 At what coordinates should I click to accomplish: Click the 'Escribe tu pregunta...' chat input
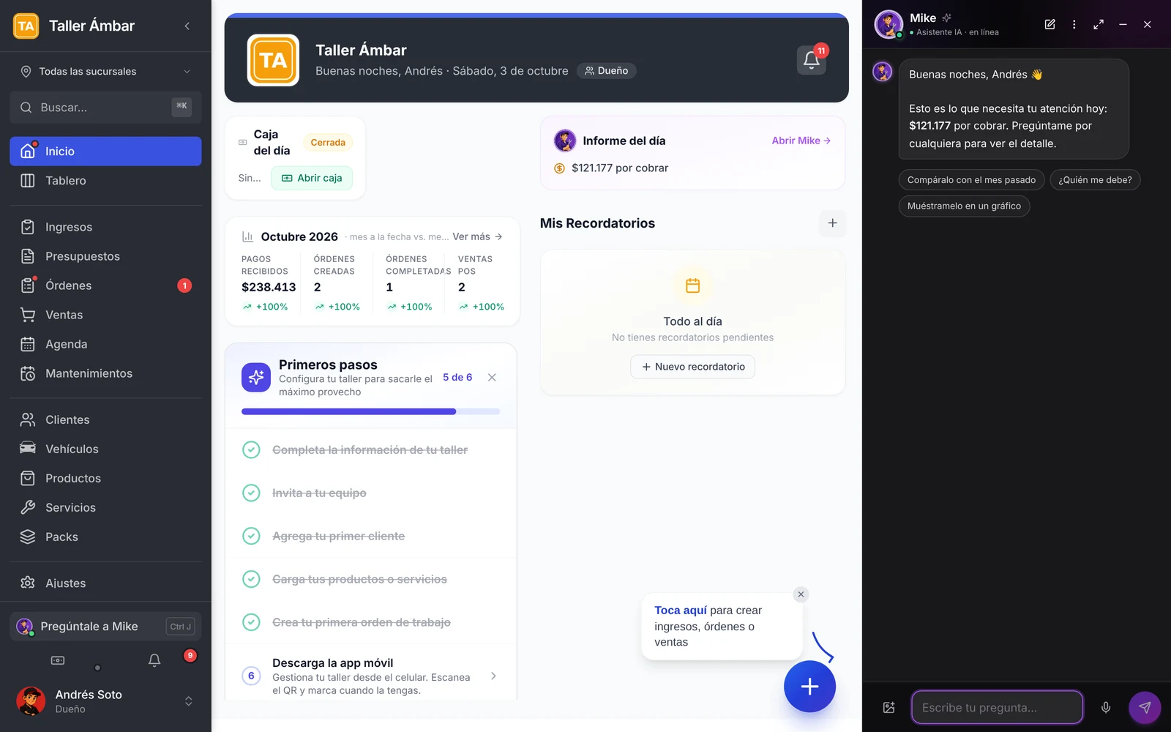997,707
